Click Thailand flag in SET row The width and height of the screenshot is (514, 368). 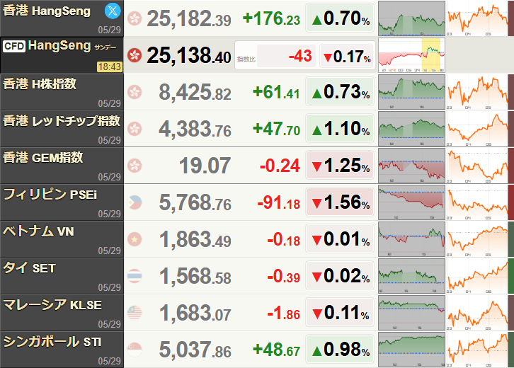click(135, 275)
